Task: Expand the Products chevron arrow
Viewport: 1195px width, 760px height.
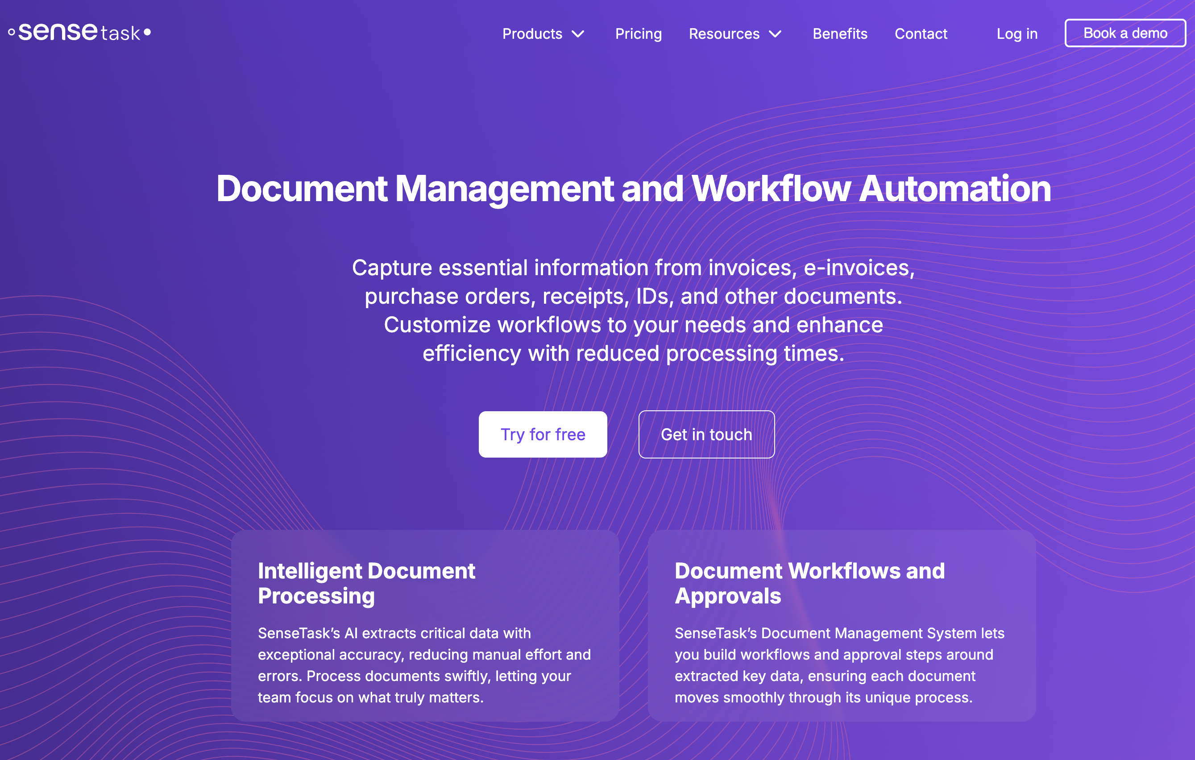Action: (x=578, y=34)
